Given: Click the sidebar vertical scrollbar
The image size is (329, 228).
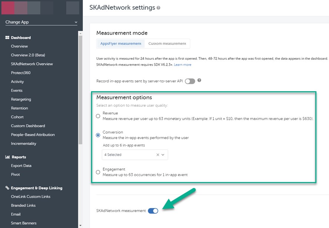Looking at the screenshot, I should coord(80,89).
